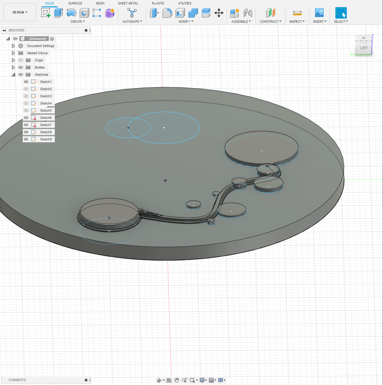Switch to the SHEET METAL tab
Viewport: 383px width, 385px height.
[128, 3]
